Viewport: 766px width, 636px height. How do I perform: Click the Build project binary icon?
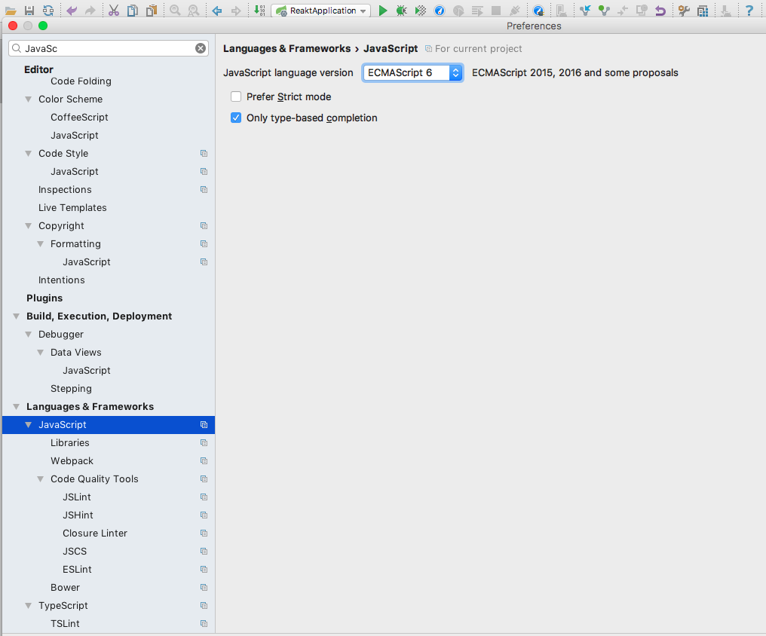259,11
